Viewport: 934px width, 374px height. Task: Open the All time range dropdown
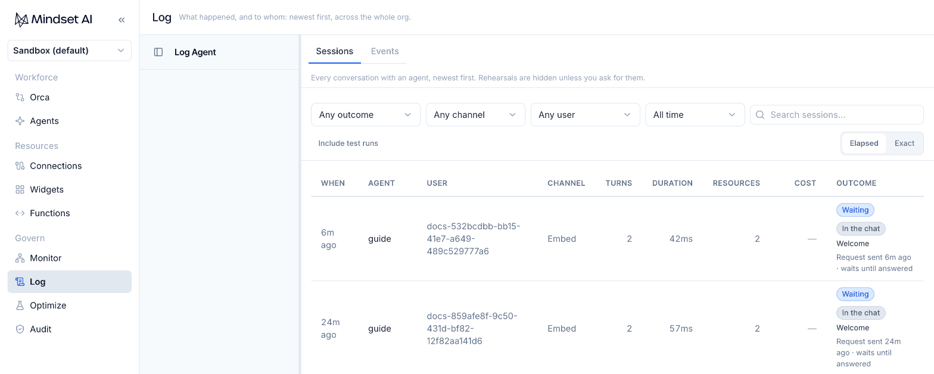coord(695,115)
